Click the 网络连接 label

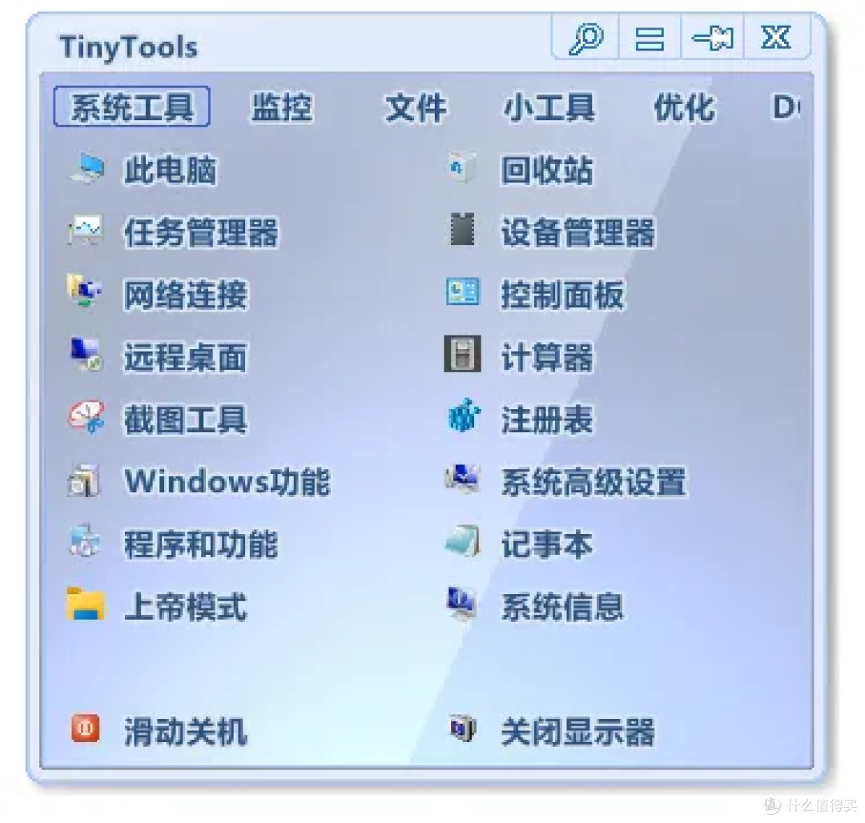(x=185, y=295)
